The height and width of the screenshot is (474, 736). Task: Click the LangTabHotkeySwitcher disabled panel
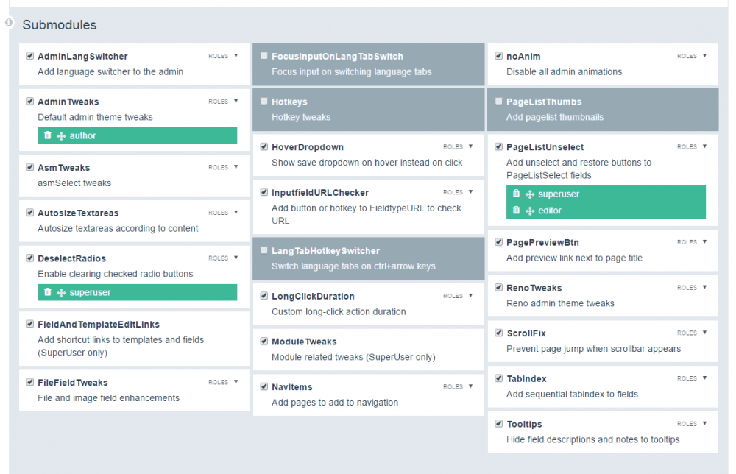(368, 258)
